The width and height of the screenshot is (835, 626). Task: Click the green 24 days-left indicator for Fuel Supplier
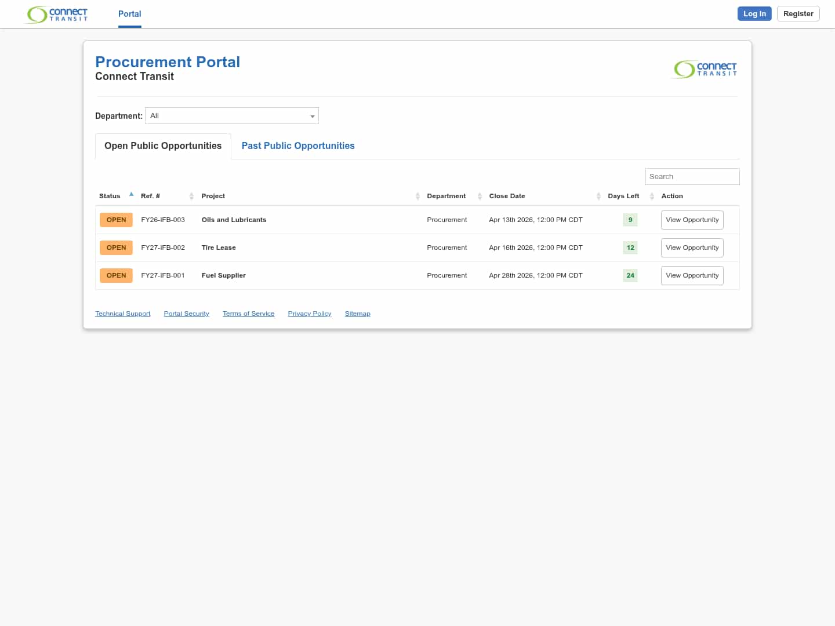(630, 275)
